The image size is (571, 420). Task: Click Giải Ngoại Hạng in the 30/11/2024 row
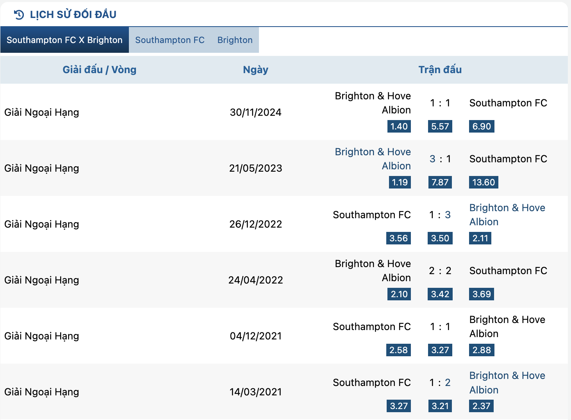42,113
